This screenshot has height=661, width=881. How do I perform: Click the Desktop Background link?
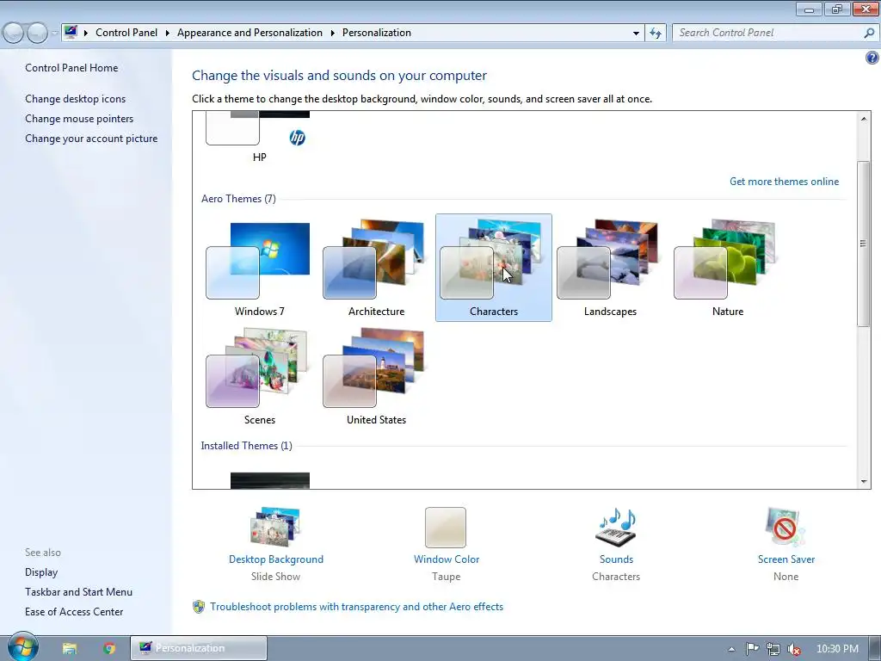pos(276,559)
